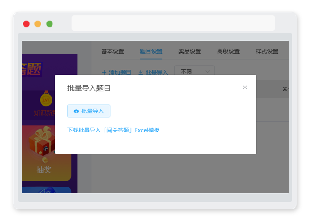315x220 pixels.
Task: Click the 批量导入题目 dialog title
Action: pyautogui.click(x=89, y=88)
